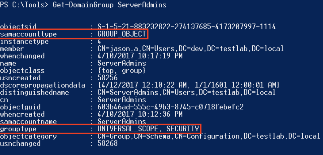The height and width of the screenshot is (155, 323).
Task: Click the instancetype value 4
Action: point(99,41)
